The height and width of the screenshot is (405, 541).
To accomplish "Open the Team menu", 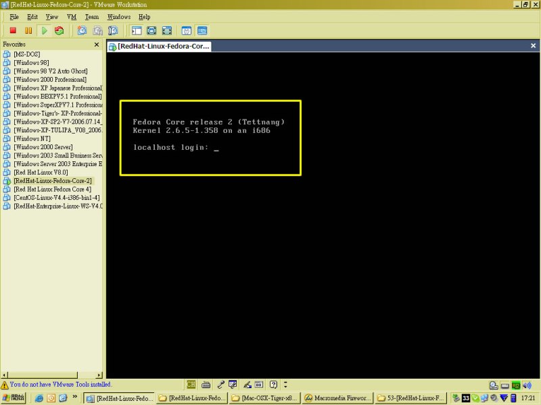I will (x=92, y=17).
